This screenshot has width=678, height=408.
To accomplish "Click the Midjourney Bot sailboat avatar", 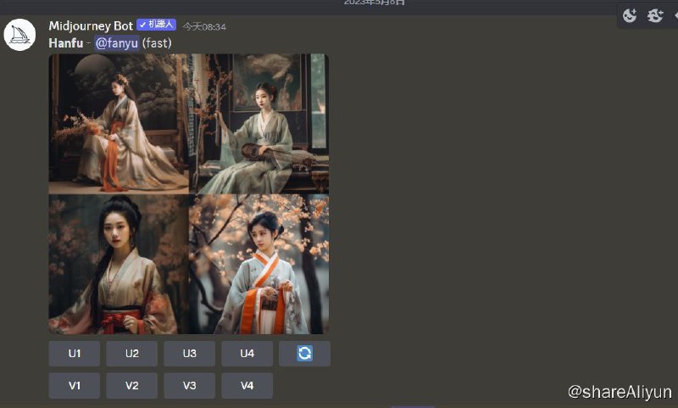I will (x=19, y=36).
